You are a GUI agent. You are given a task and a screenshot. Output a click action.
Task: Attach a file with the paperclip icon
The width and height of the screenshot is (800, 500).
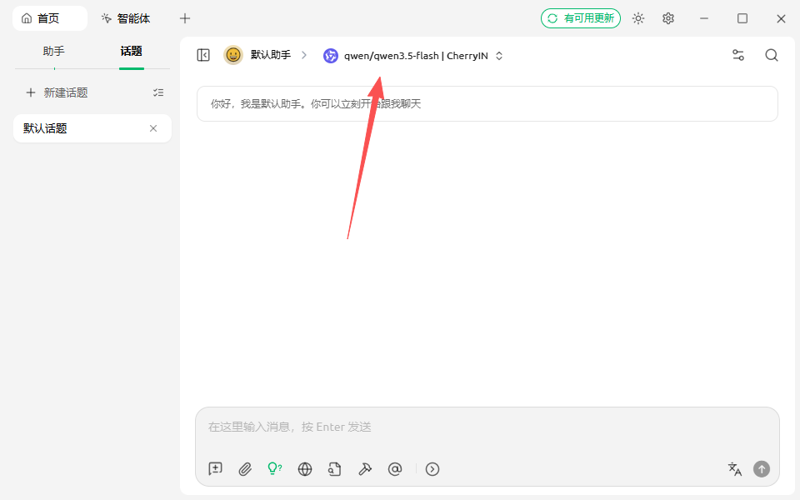[245, 469]
